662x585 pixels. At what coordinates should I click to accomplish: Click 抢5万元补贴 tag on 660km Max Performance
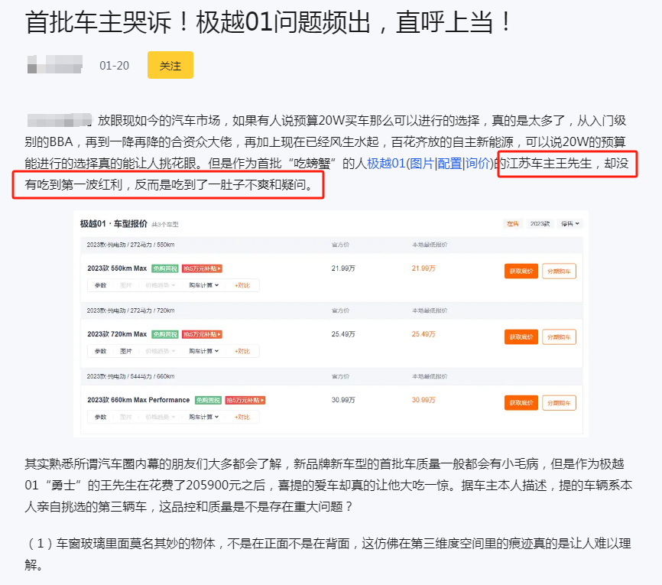(x=245, y=401)
